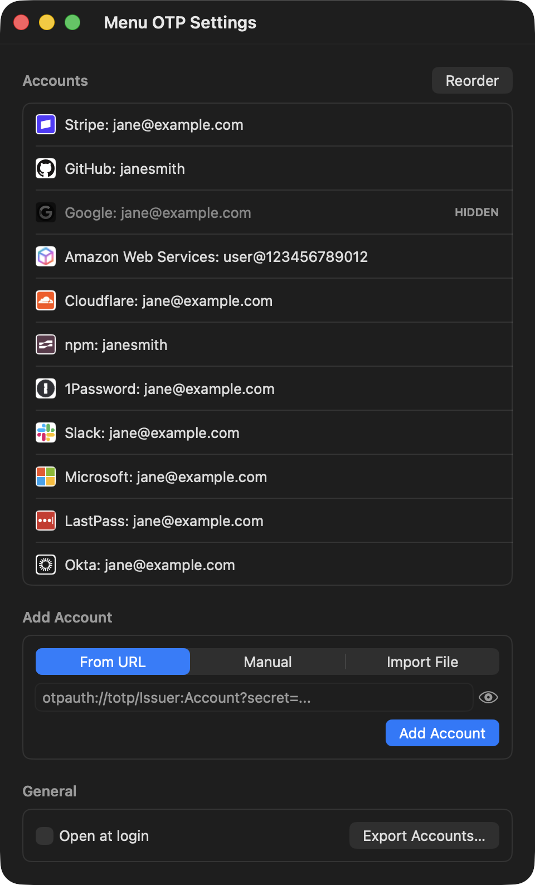Click the Okta sunburst icon
535x885 pixels.
pyautogui.click(x=46, y=565)
